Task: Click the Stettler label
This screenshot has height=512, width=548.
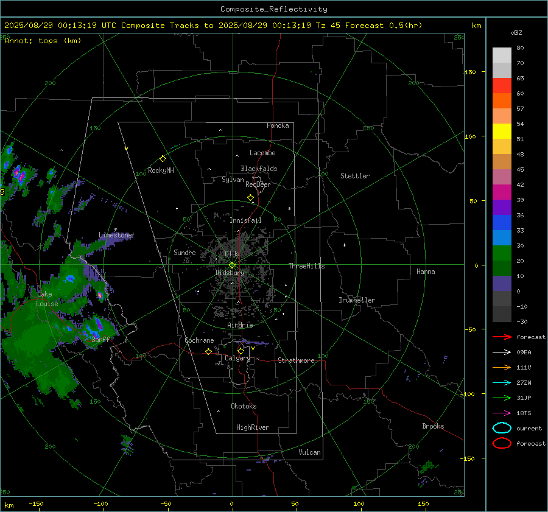Action: click(355, 176)
